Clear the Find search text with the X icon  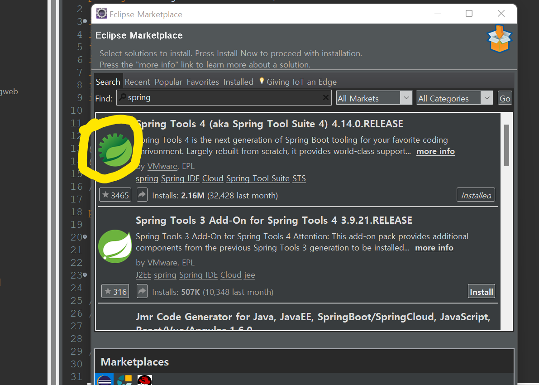pyautogui.click(x=325, y=98)
